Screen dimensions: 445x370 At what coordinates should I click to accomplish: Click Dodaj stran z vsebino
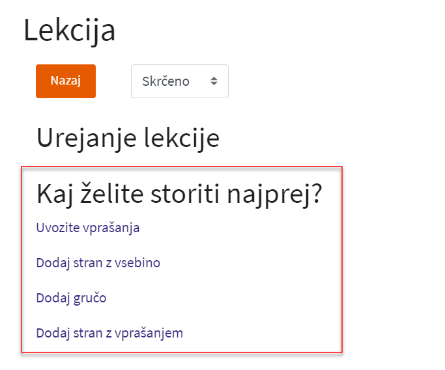(x=98, y=263)
